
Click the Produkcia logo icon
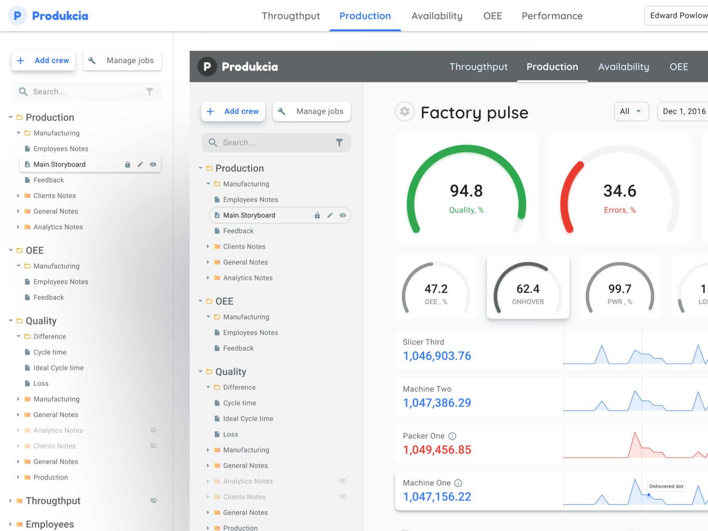17,16
